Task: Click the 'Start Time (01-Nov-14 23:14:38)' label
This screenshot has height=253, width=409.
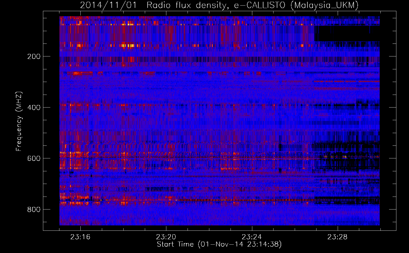Action: 219,244
